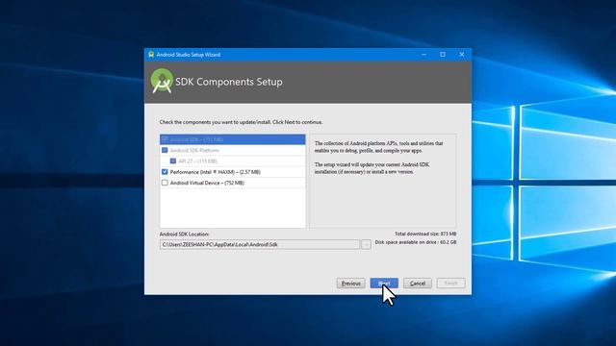The image size is (616, 346).
Task: Uncheck Performance (Intel HAXM) checkbox
Action: 165,172
